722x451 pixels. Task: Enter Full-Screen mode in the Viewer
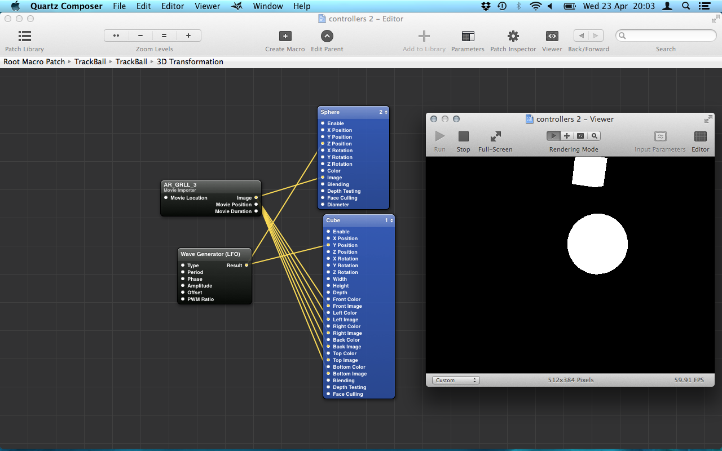point(495,136)
